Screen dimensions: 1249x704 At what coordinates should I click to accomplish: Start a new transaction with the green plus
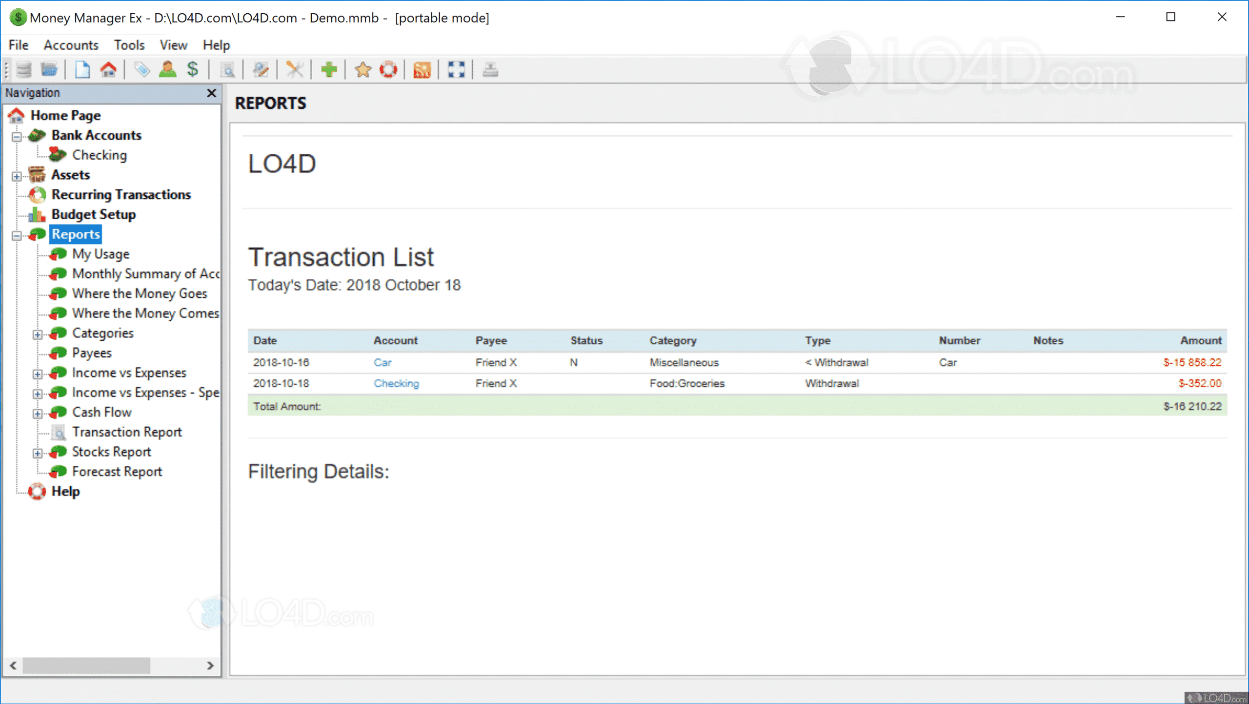(328, 70)
